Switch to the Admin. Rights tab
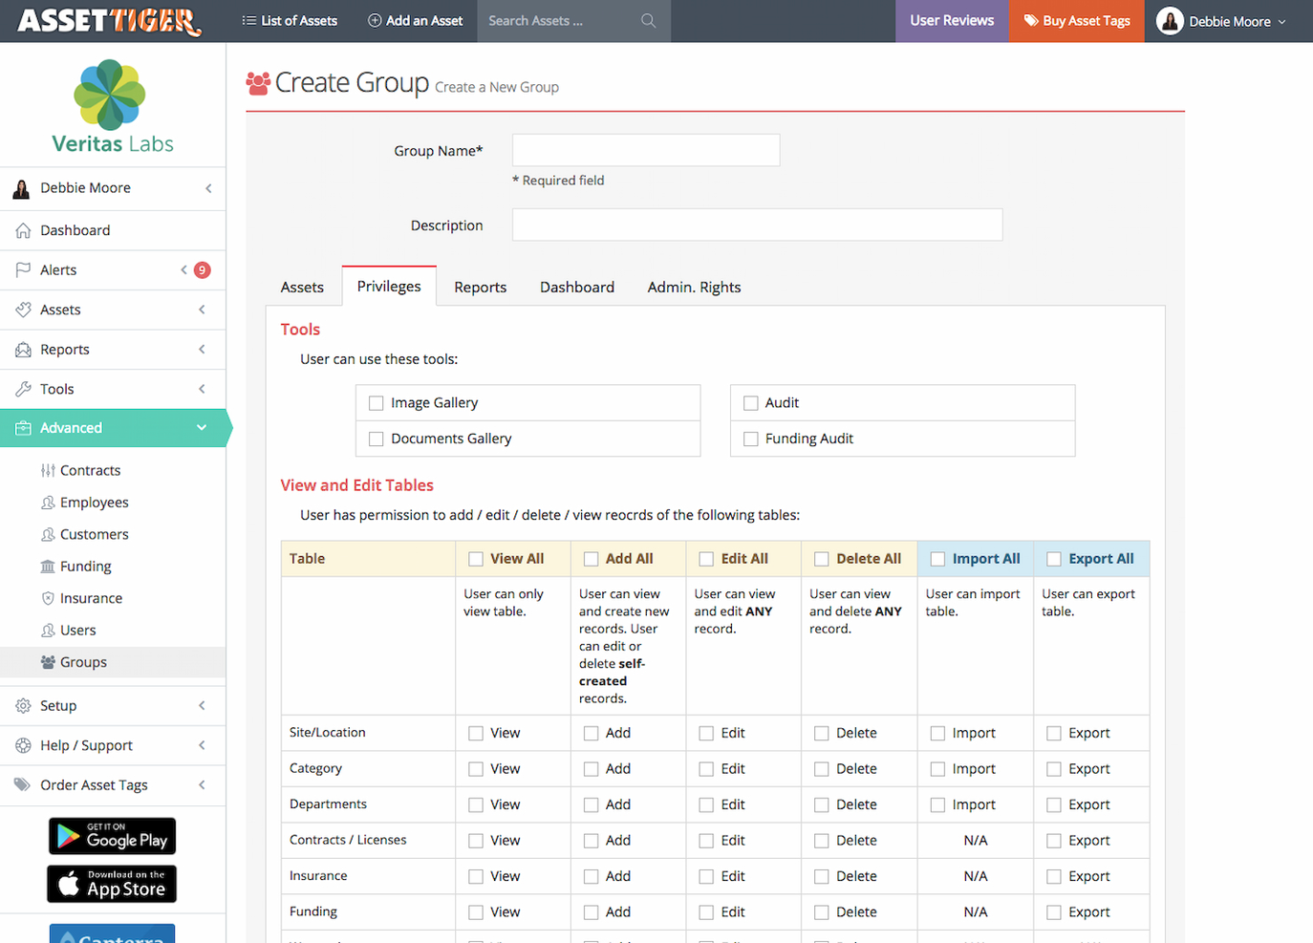 tap(694, 287)
